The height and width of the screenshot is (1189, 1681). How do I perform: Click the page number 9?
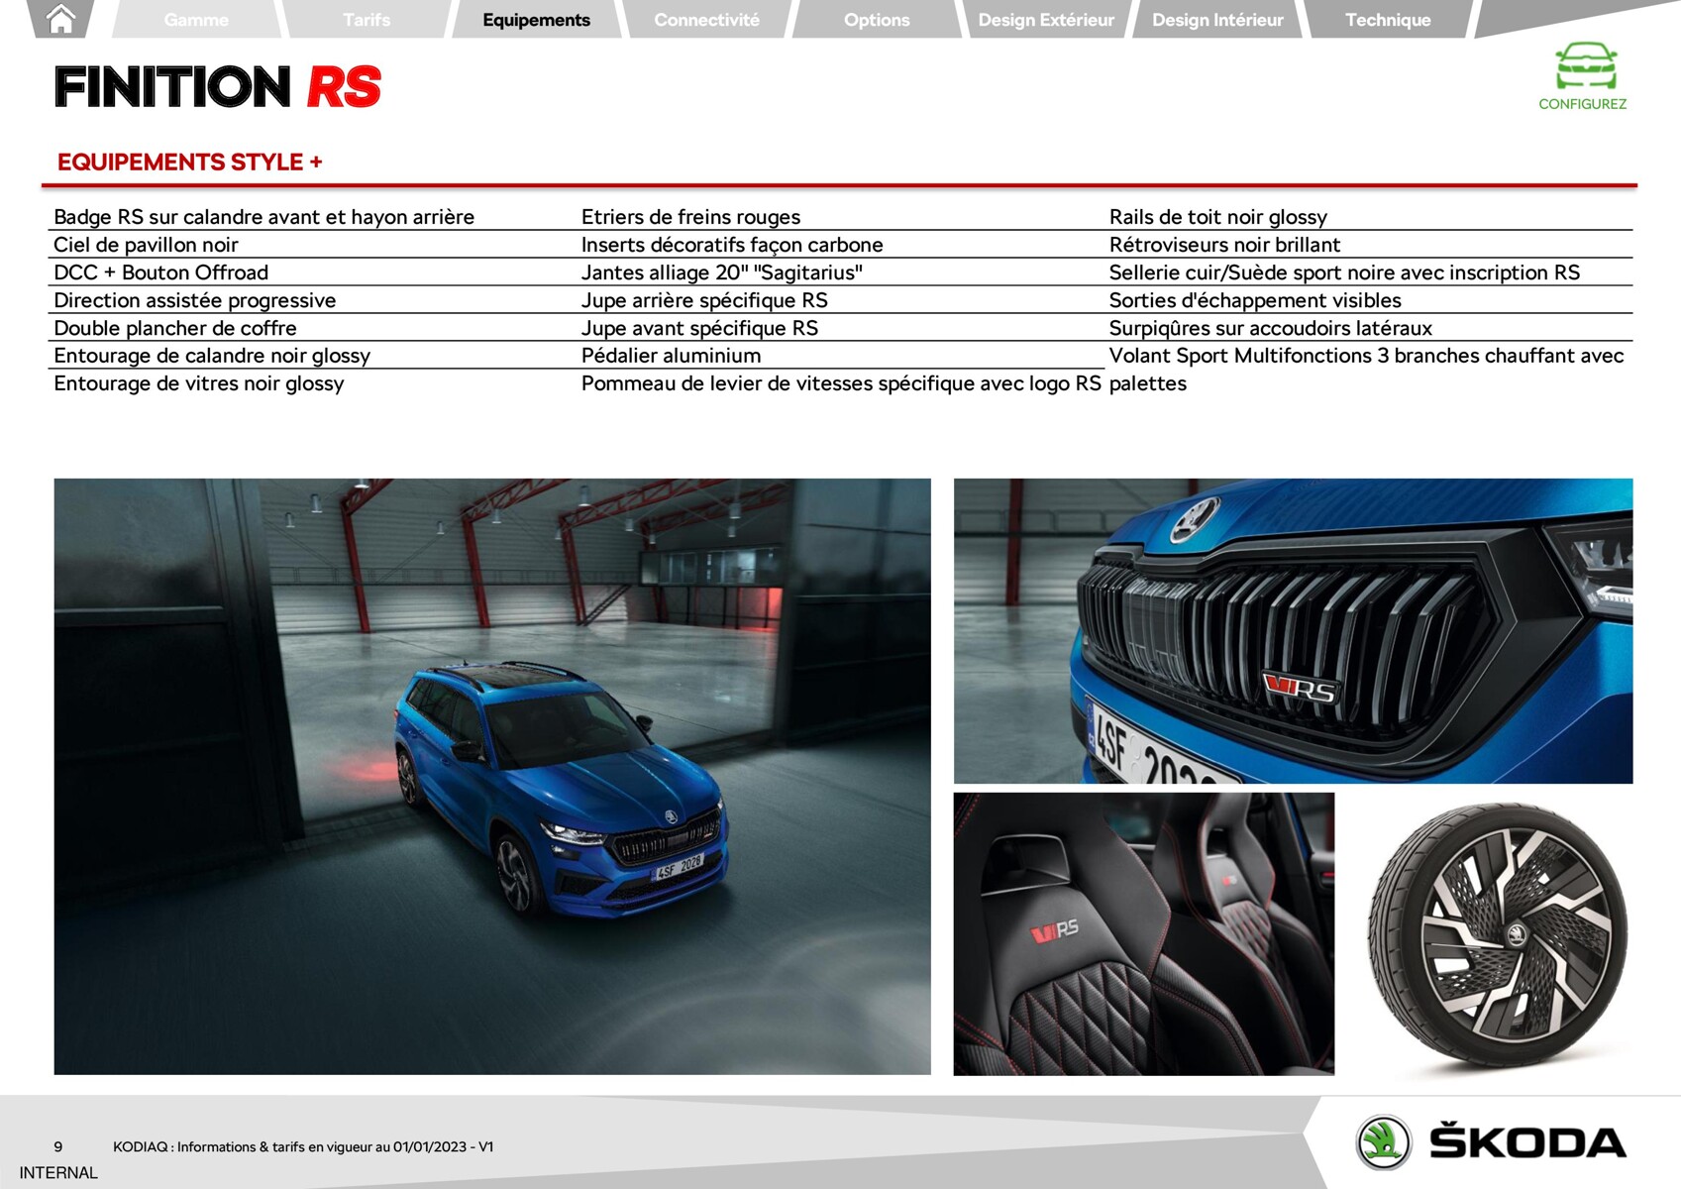(x=58, y=1146)
